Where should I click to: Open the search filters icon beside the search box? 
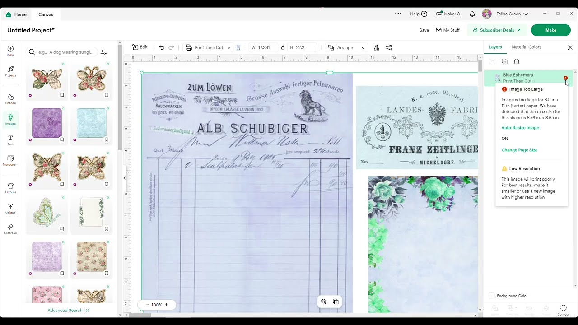pyautogui.click(x=103, y=52)
